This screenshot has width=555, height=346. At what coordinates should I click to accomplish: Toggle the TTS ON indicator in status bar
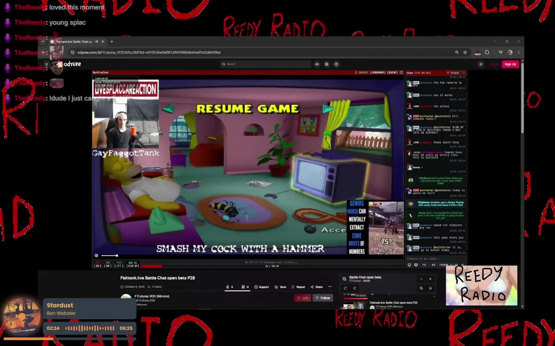point(98,265)
